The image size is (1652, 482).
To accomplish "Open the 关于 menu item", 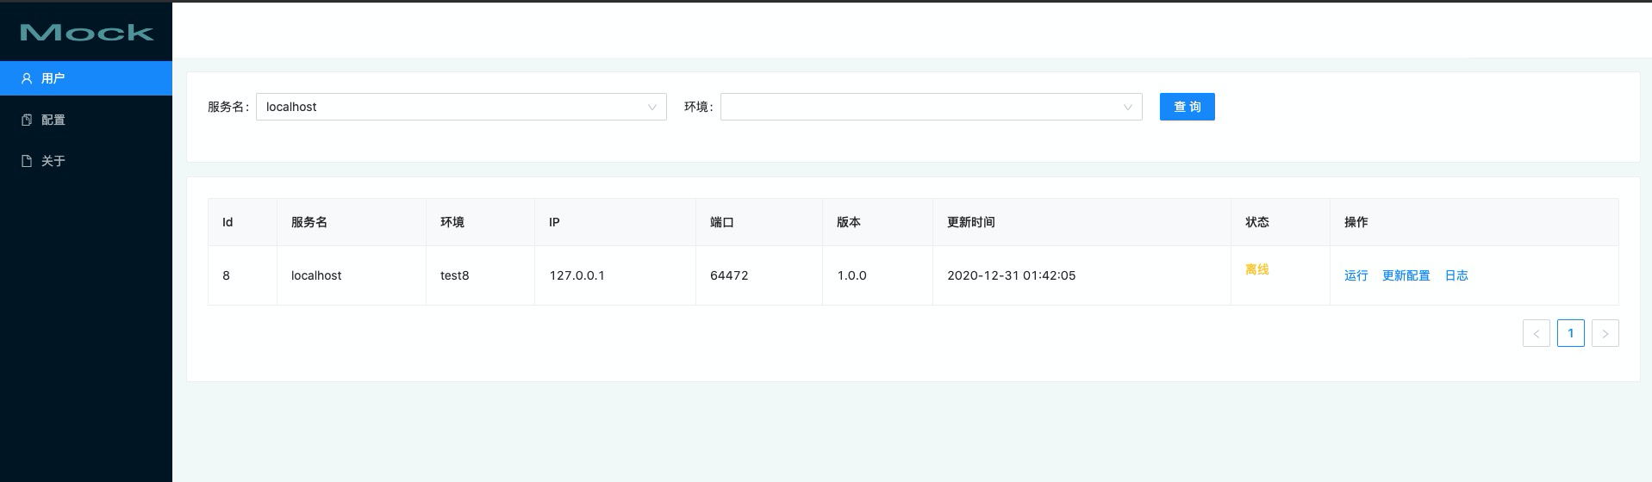I will (x=86, y=161).
